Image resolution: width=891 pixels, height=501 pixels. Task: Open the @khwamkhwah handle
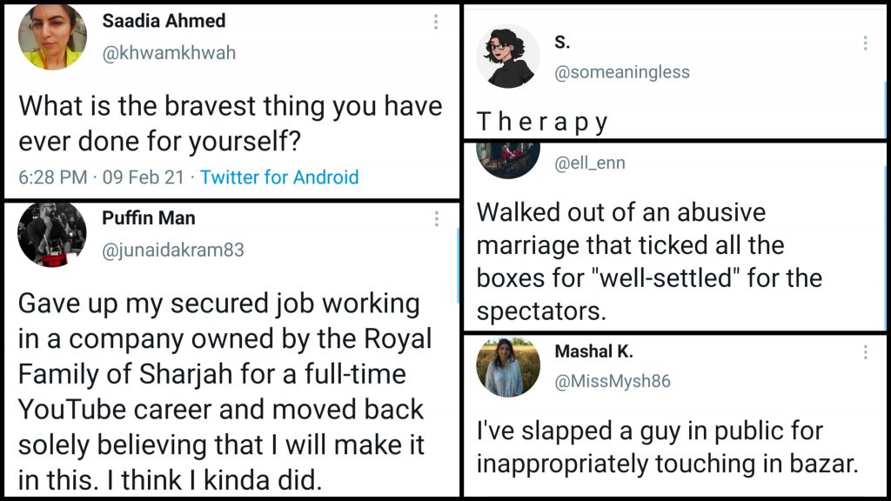[169, 52]
